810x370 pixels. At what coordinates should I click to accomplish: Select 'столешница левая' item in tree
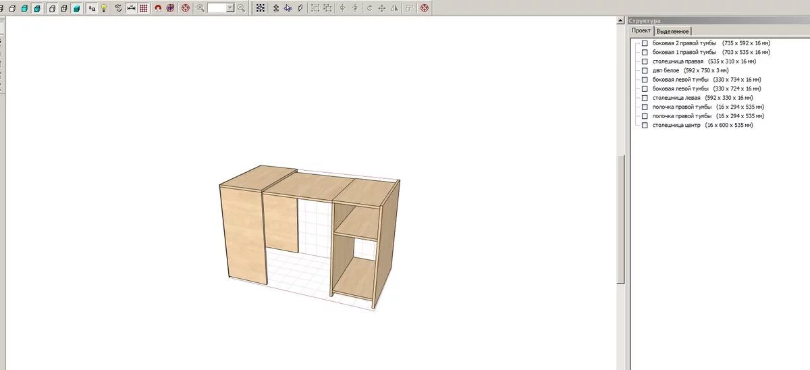coord(676,98)
